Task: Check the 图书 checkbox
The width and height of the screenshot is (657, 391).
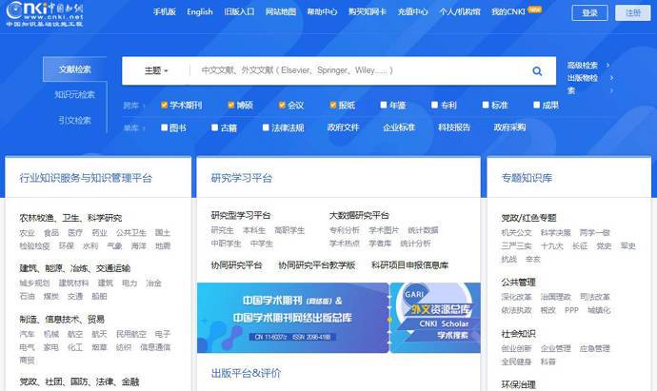Action: 164,127
